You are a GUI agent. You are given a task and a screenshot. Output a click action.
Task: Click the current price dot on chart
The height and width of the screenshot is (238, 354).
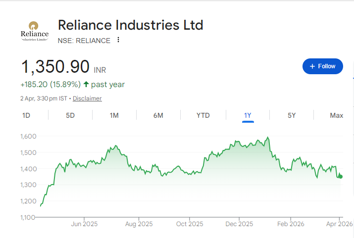tap(341, 177)
